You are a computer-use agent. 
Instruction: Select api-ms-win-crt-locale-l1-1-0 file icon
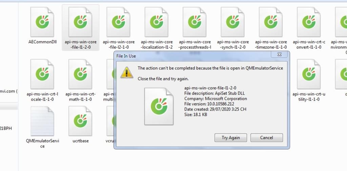(x=42, y=74)
